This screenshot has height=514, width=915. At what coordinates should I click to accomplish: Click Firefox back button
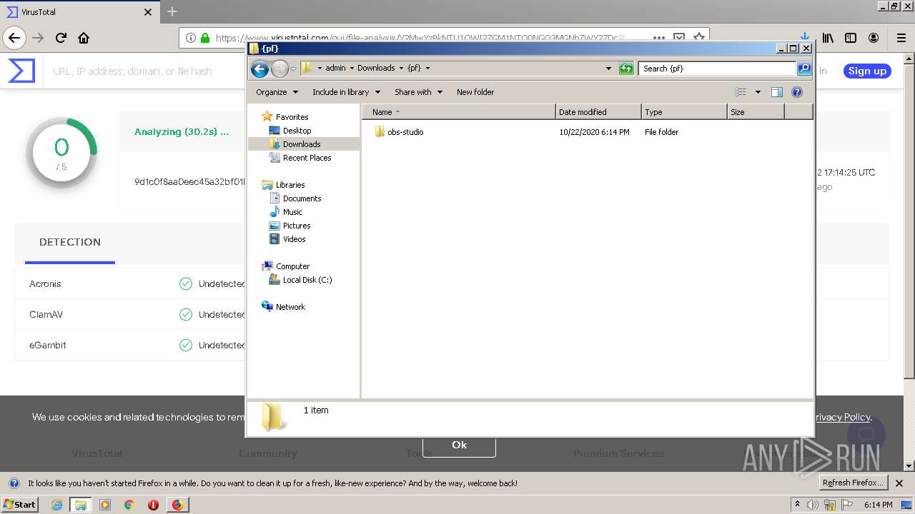[x=14, y=38]
